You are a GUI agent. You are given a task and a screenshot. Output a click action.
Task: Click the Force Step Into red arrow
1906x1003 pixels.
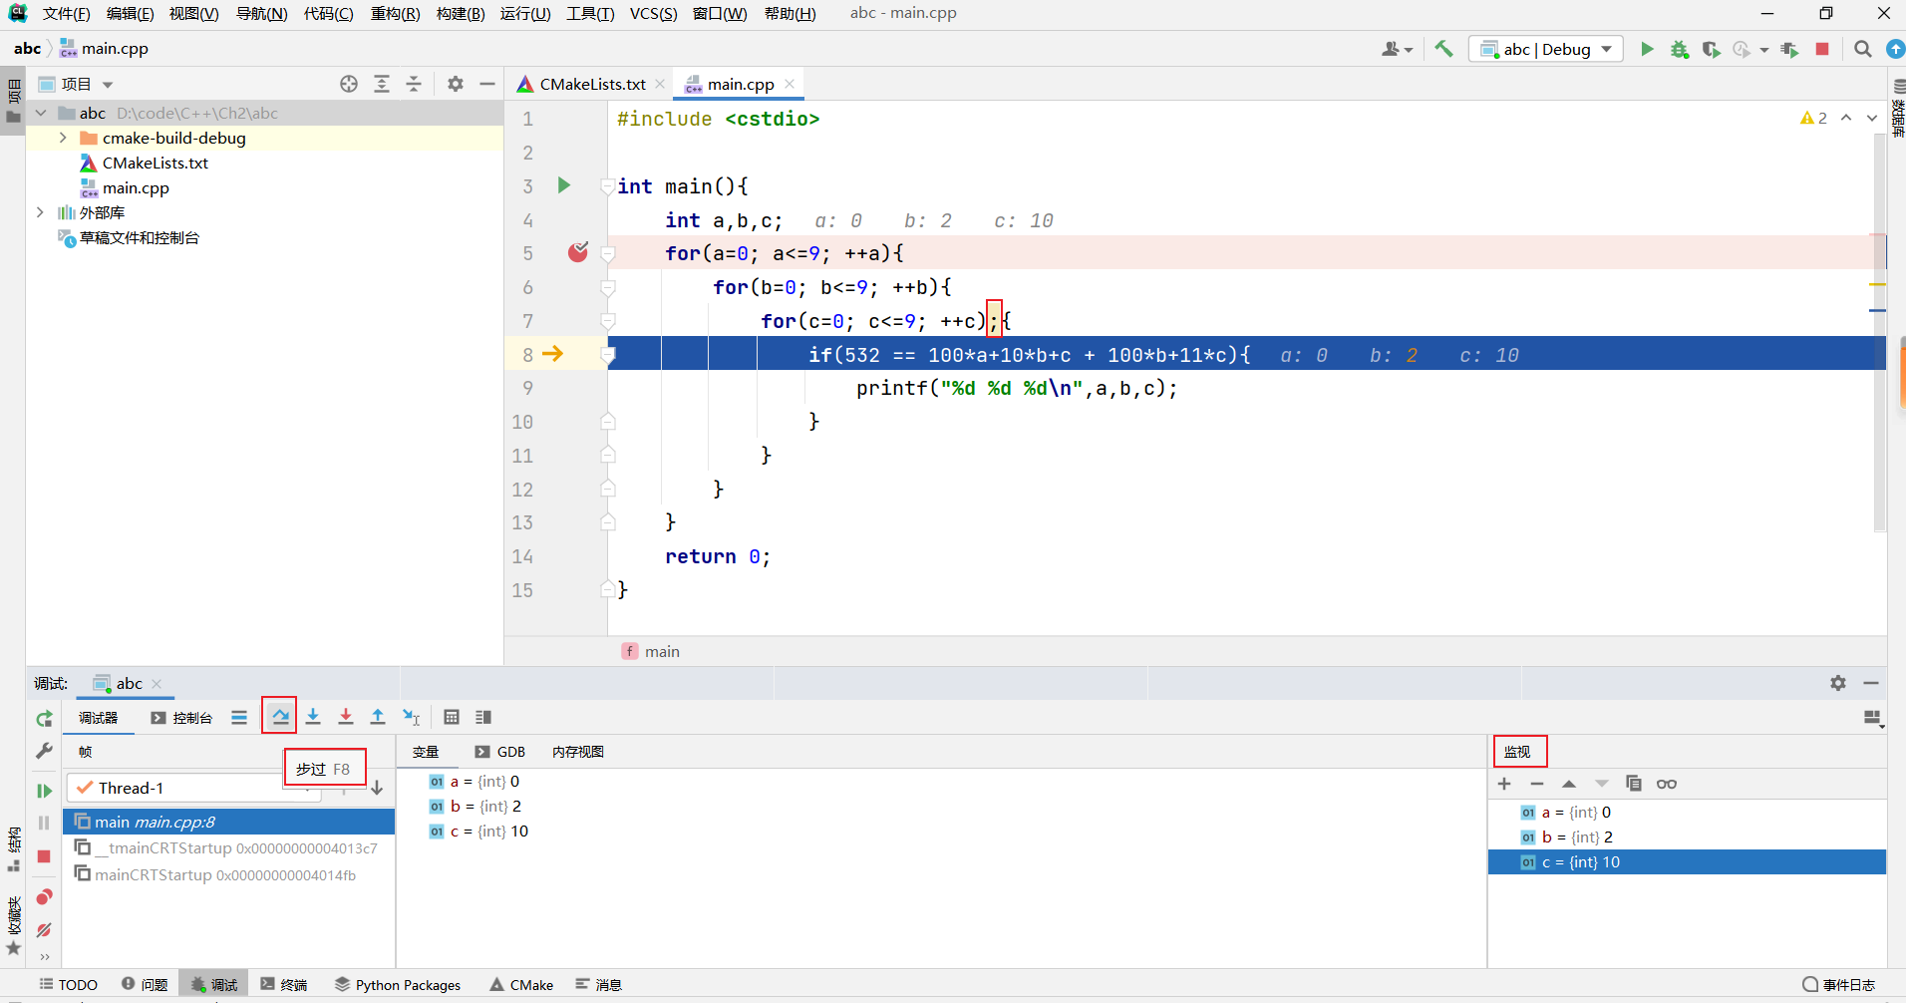pyautogui.click(x=346, y=717)
